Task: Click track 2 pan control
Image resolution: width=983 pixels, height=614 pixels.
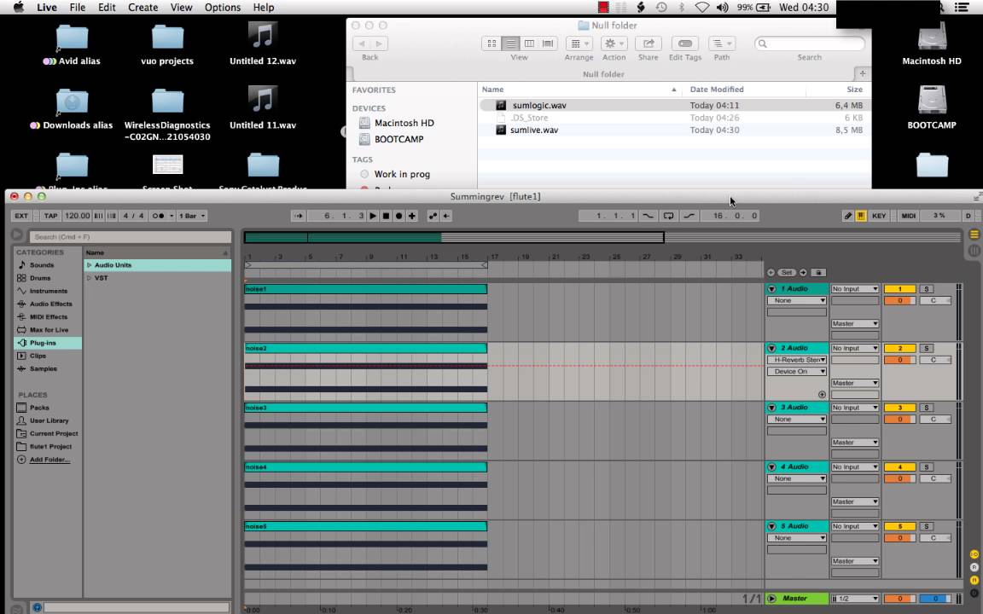Action: click(934, 360)
